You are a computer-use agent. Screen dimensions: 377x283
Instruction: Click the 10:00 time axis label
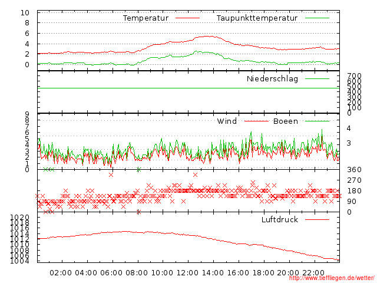click(x=162, y=273)
